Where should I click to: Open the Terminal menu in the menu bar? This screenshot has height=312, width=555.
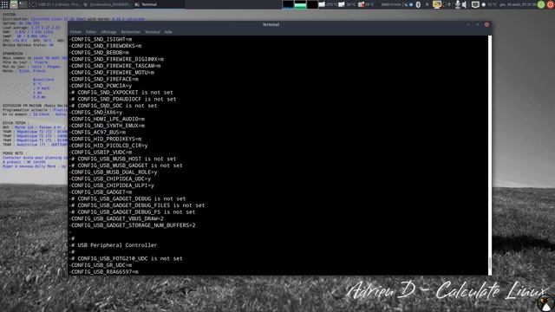click(x=153, y=32)
